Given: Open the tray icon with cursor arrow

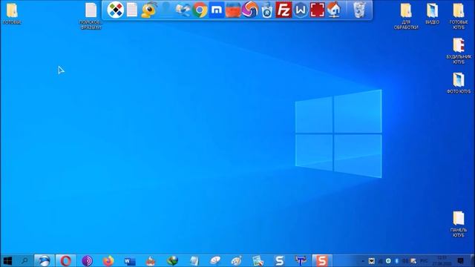Looking at the screenshot, I should (x=413, y=261).
